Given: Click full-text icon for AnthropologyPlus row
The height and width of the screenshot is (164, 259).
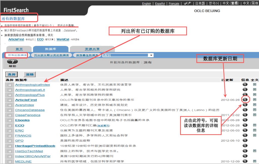Looking at the screenshot, I should tap(254, 94).
